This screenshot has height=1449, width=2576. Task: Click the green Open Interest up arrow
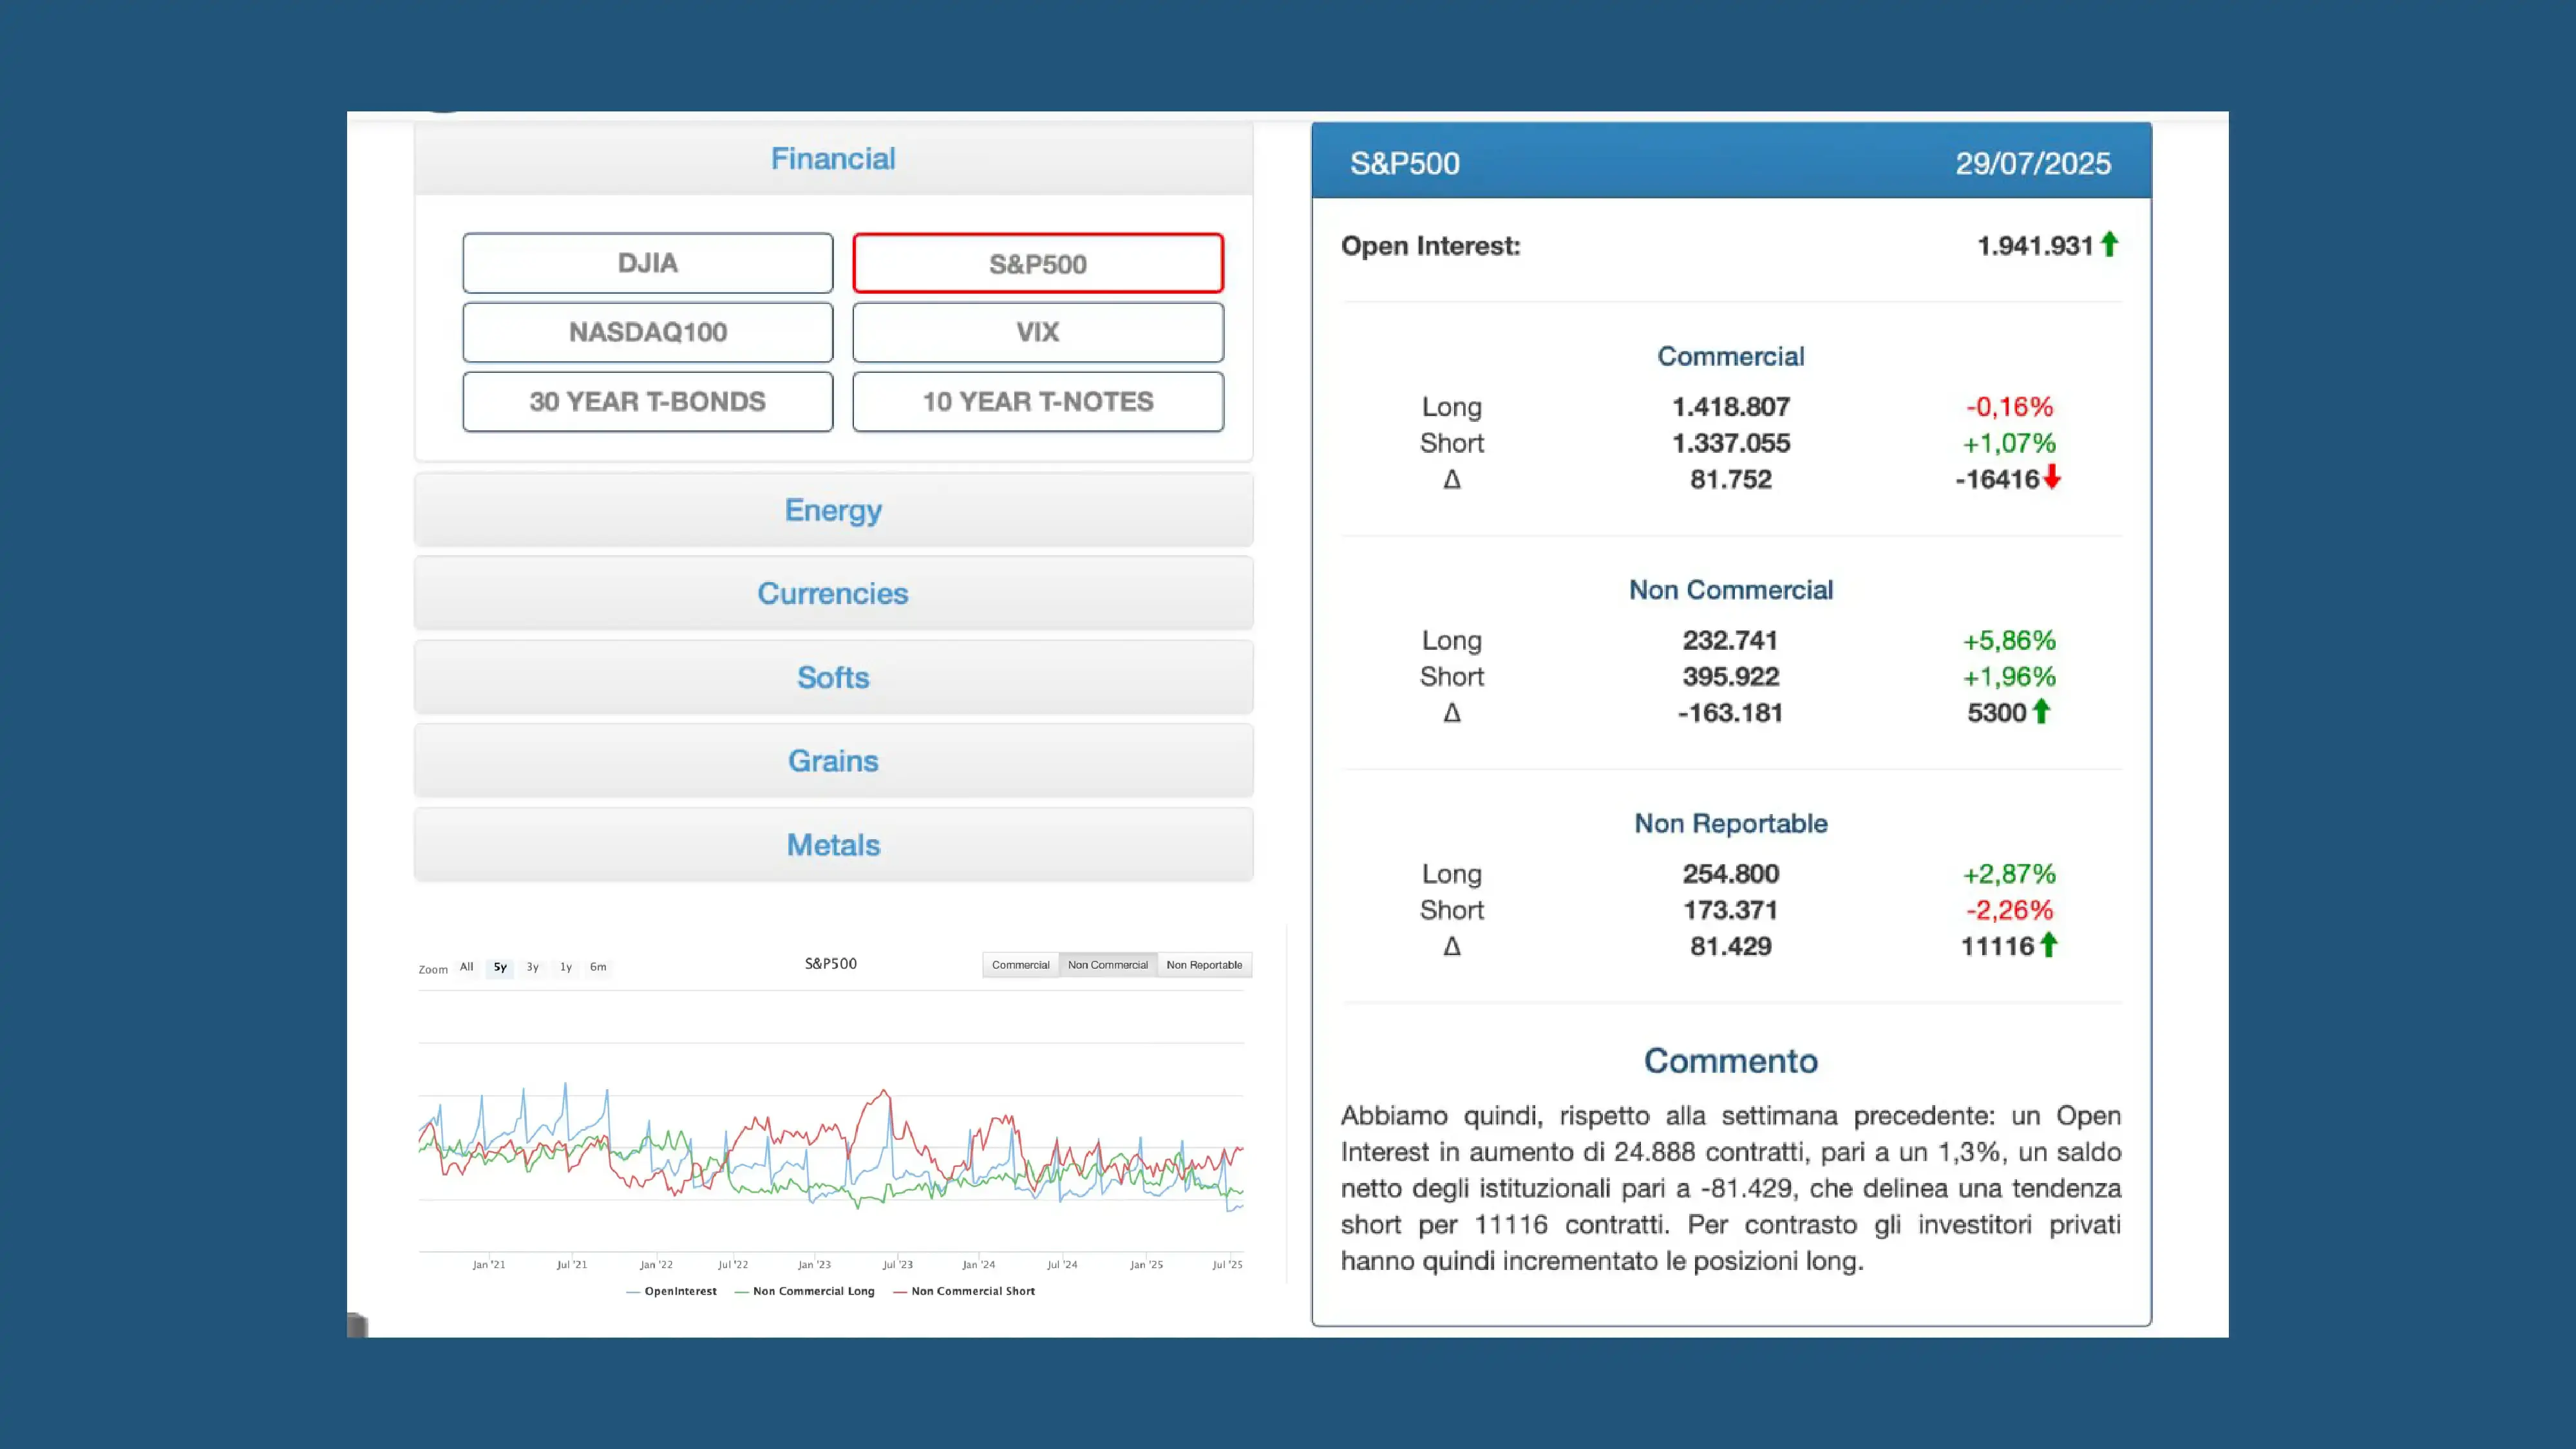2109,244
